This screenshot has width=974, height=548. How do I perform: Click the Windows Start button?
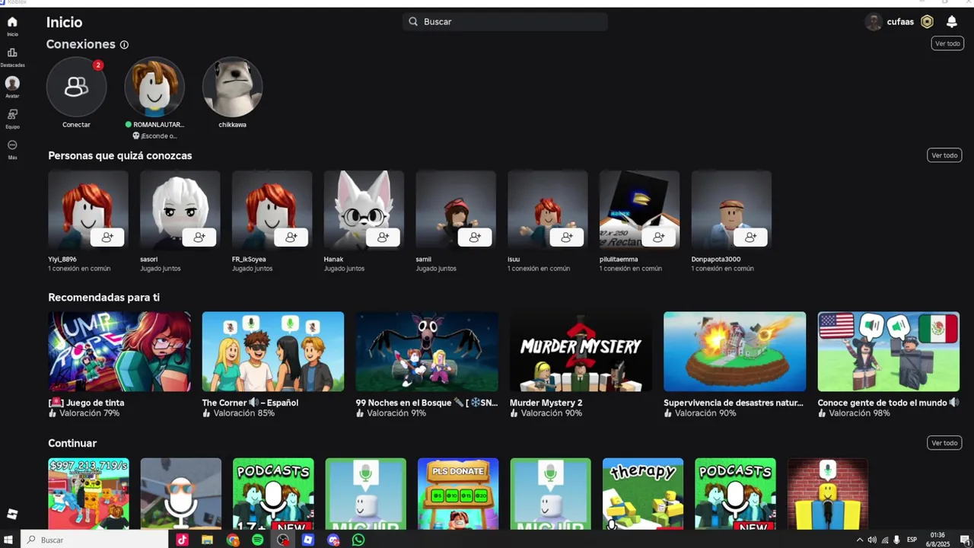10,540
